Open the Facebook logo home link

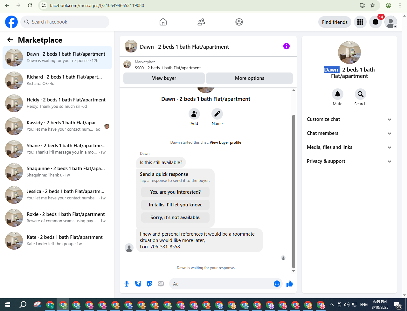[11, 22]
